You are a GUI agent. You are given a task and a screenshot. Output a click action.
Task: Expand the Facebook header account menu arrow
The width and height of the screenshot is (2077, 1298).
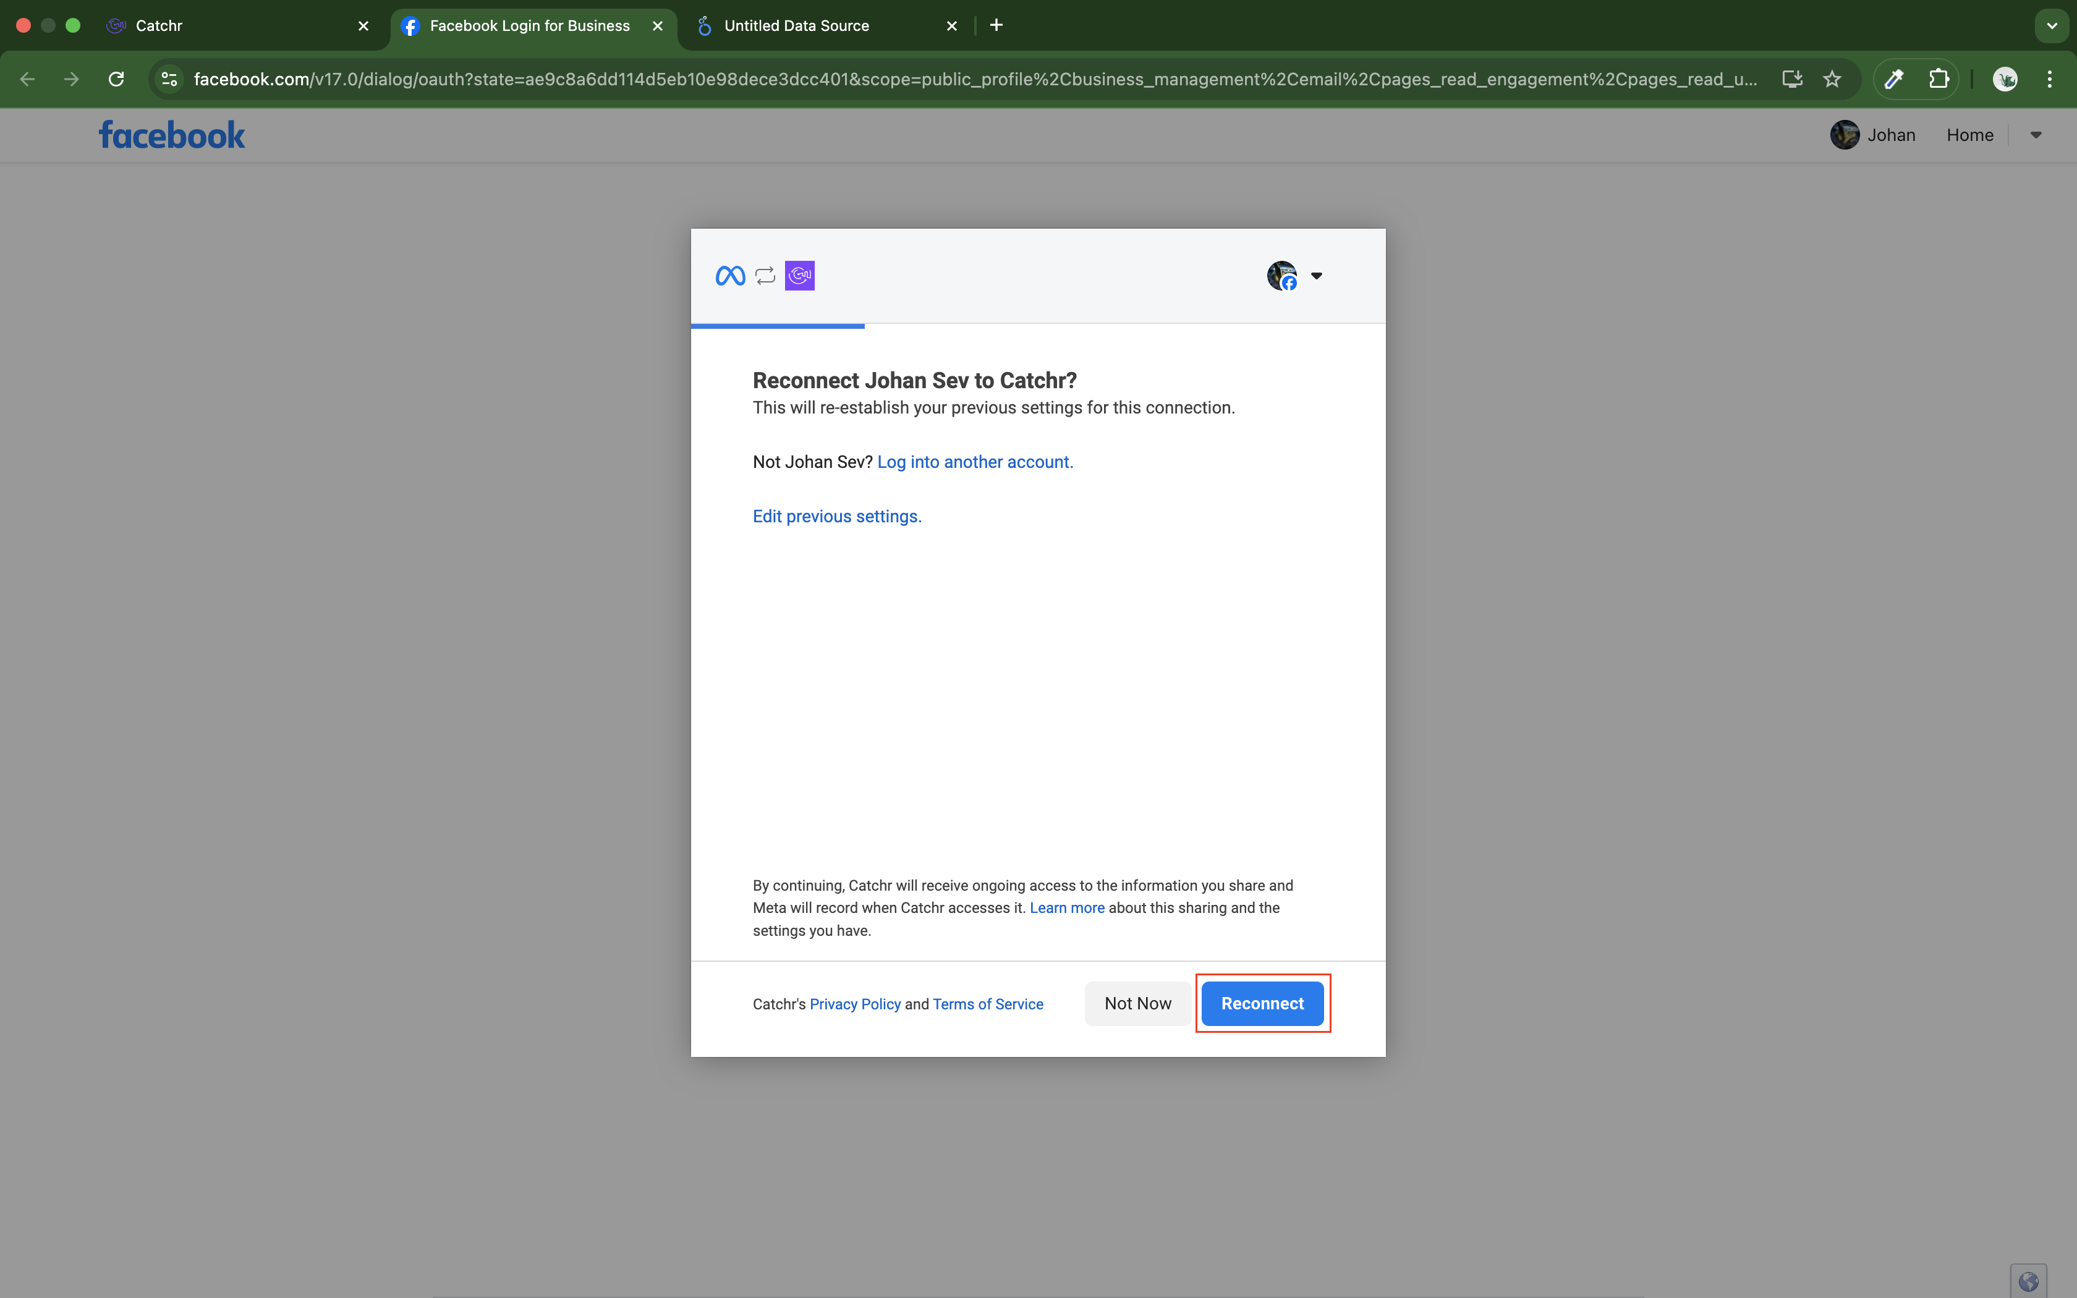[x=2036, y=135]
